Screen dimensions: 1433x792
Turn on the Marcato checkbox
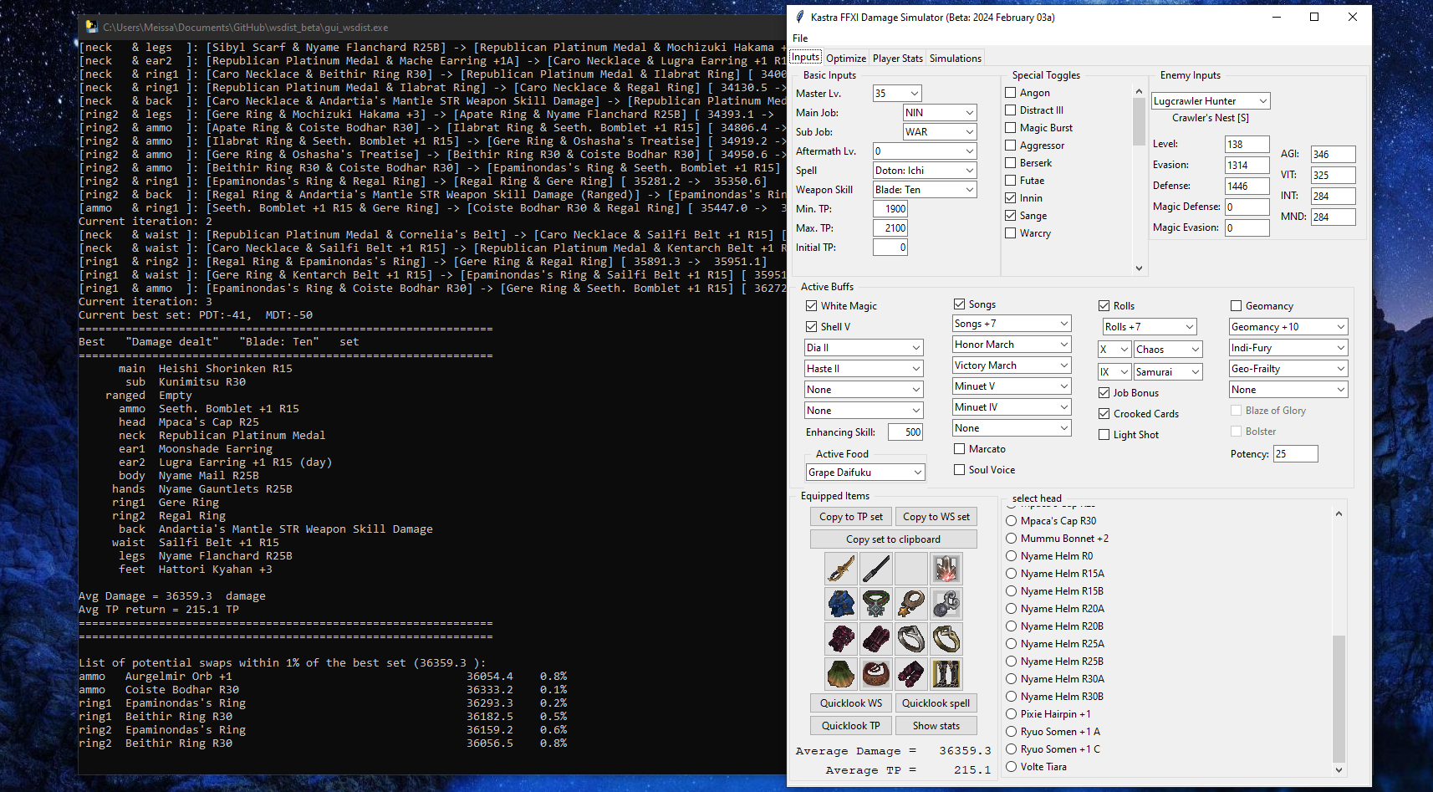coord(960,449)
